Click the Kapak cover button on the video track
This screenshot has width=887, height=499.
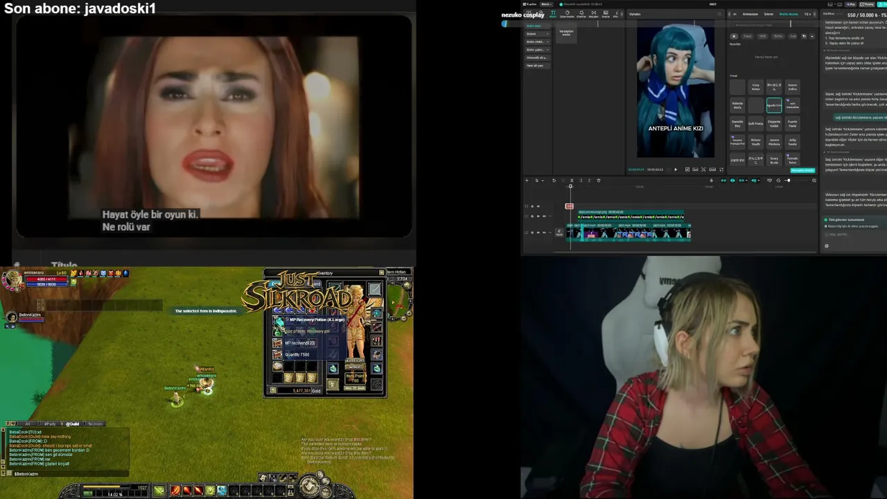pyautogui.click(x=559, y=232)
